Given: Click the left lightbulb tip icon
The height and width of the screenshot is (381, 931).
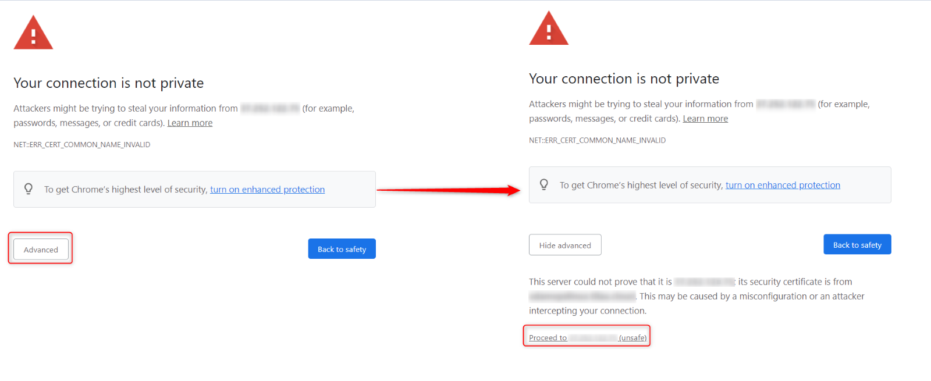Looking at the screenshot, I should [x=29, y=189].
